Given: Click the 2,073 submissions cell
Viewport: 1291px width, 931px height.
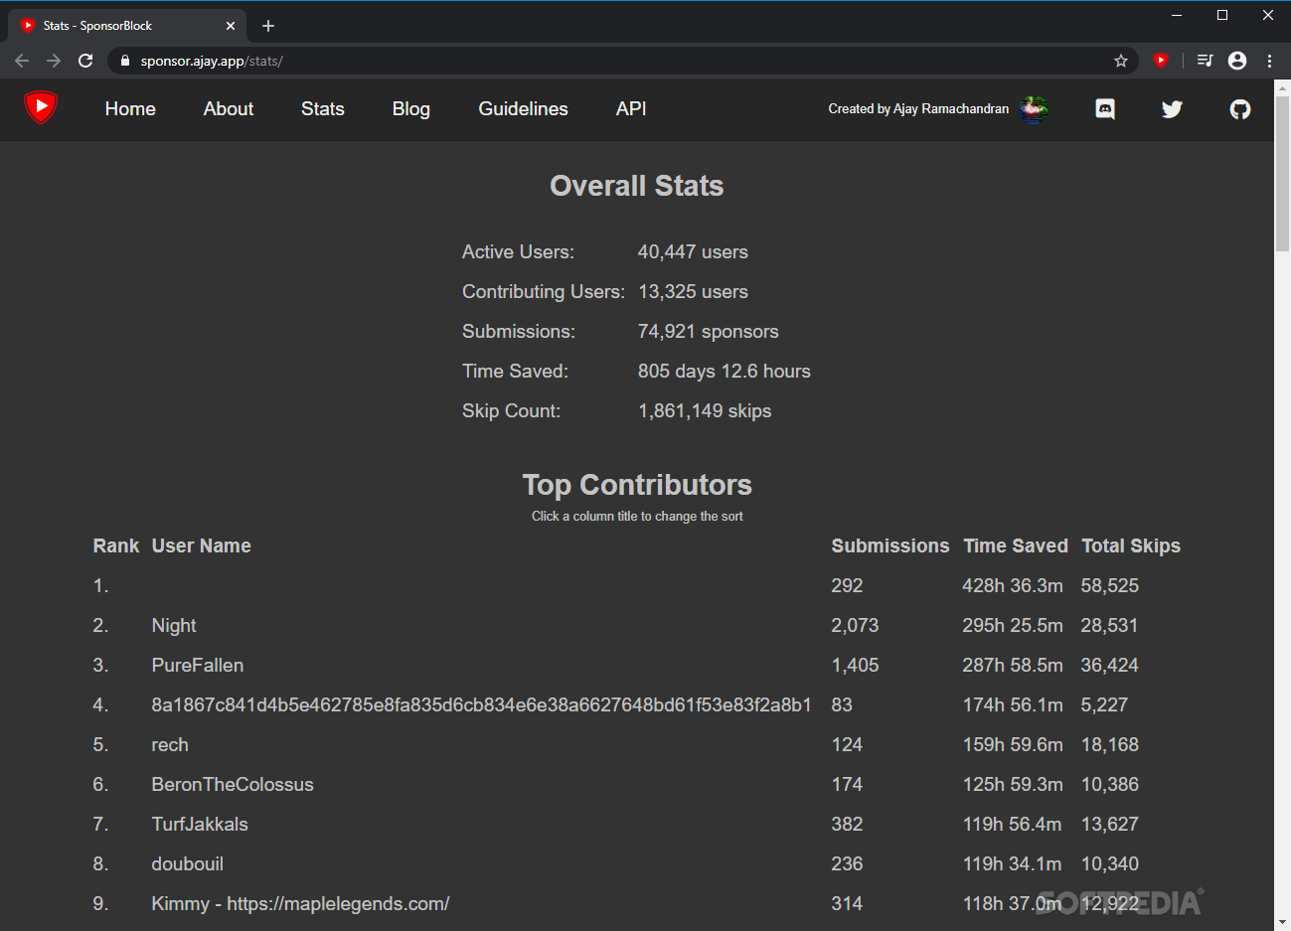Looking at the screenshot, I should [x=855, y=626].
